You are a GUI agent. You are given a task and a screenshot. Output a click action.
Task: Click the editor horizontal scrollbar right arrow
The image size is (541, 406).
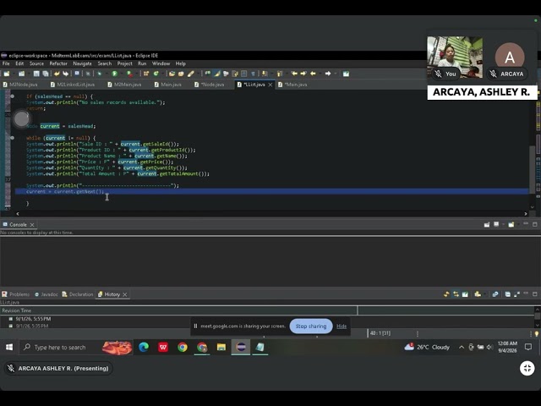[x=526, y=214]
